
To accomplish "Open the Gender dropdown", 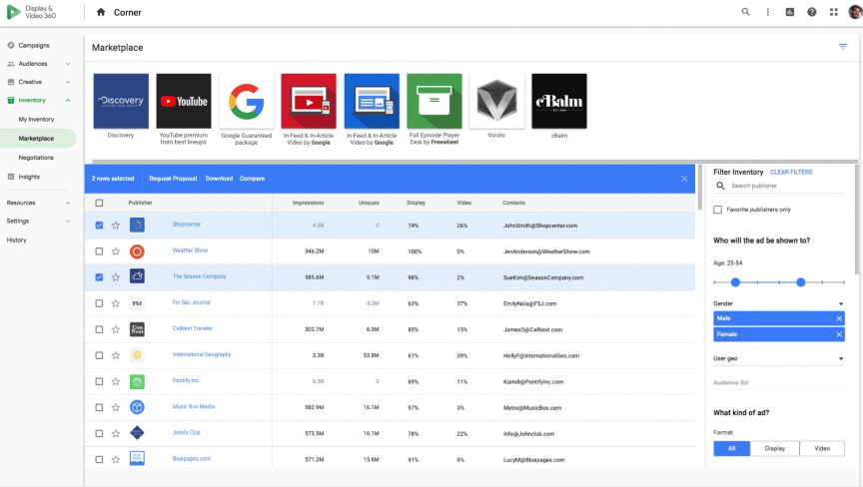I will click(x=779, y=303).
